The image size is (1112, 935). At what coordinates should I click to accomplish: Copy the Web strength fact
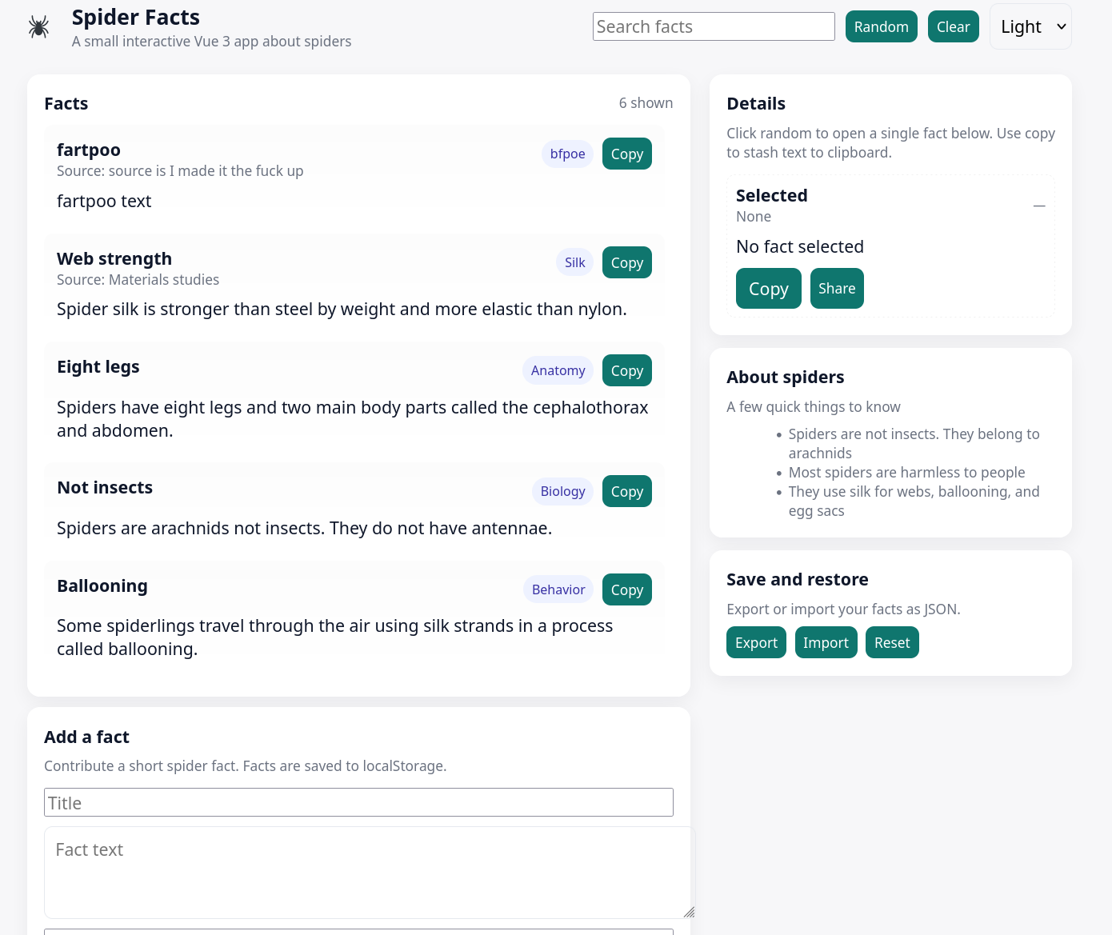[x=627, y=262]
